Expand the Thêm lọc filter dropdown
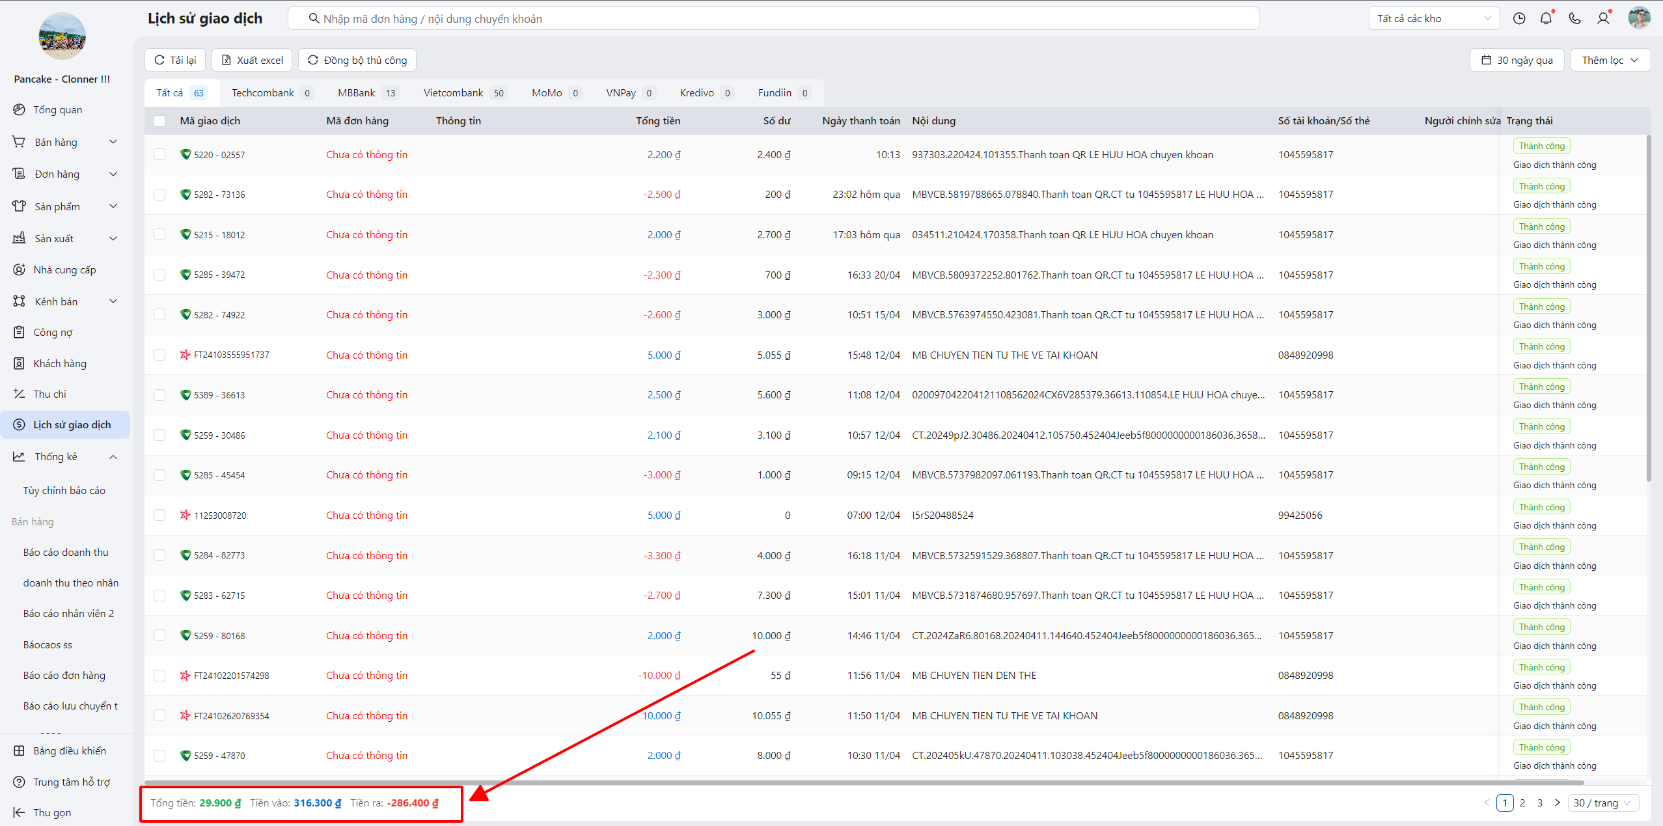 point(1610,60)
